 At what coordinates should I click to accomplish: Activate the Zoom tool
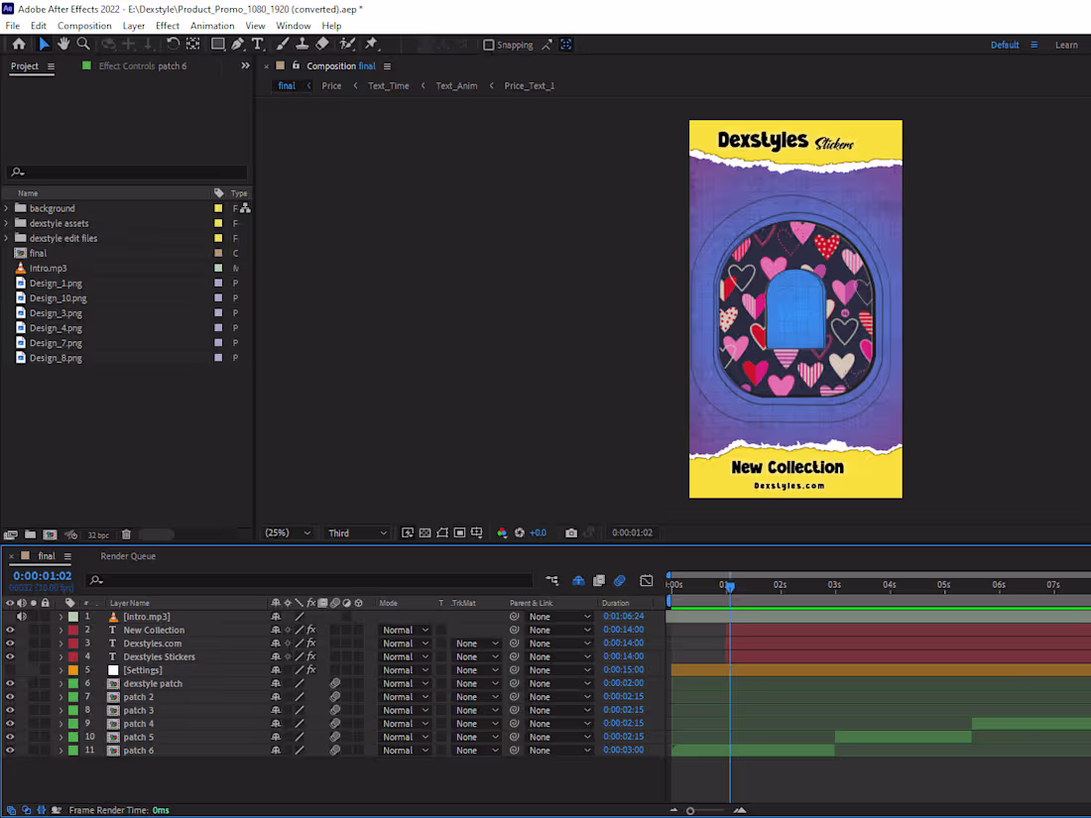click(x=83, y=44)
